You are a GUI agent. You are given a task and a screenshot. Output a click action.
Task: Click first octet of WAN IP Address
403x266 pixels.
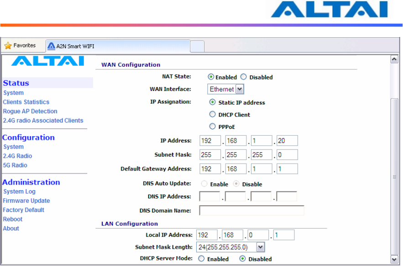tap(210, 141)
